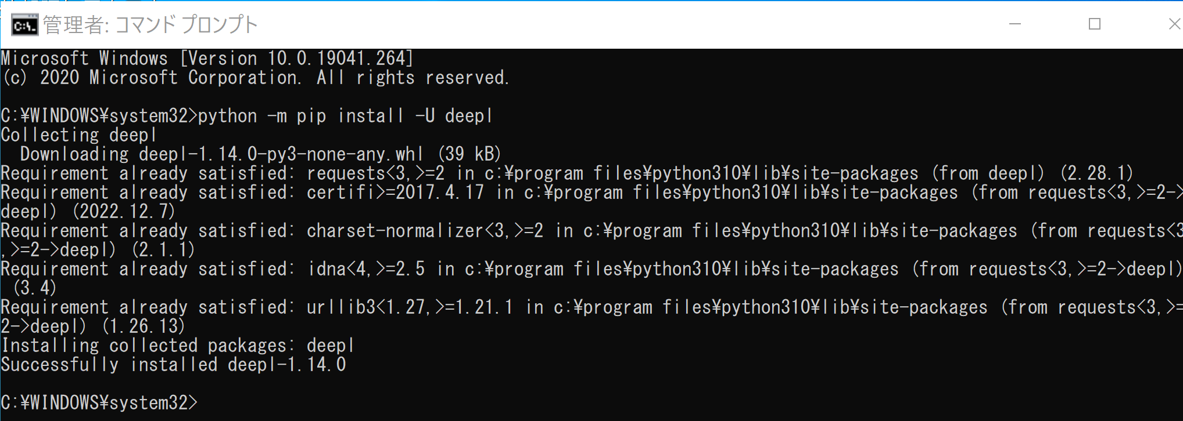The width and height of the screenshot is (1183, 421).
Task: Click the '(39 kB)' download size text
Action: coord(469,154)
